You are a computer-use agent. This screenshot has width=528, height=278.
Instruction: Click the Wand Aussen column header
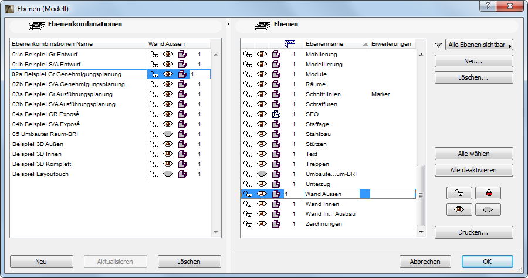(178, 44)
